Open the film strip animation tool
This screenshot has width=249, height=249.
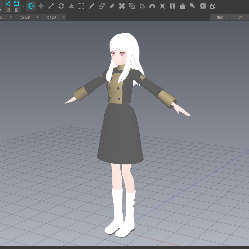(x=203, y=6)
